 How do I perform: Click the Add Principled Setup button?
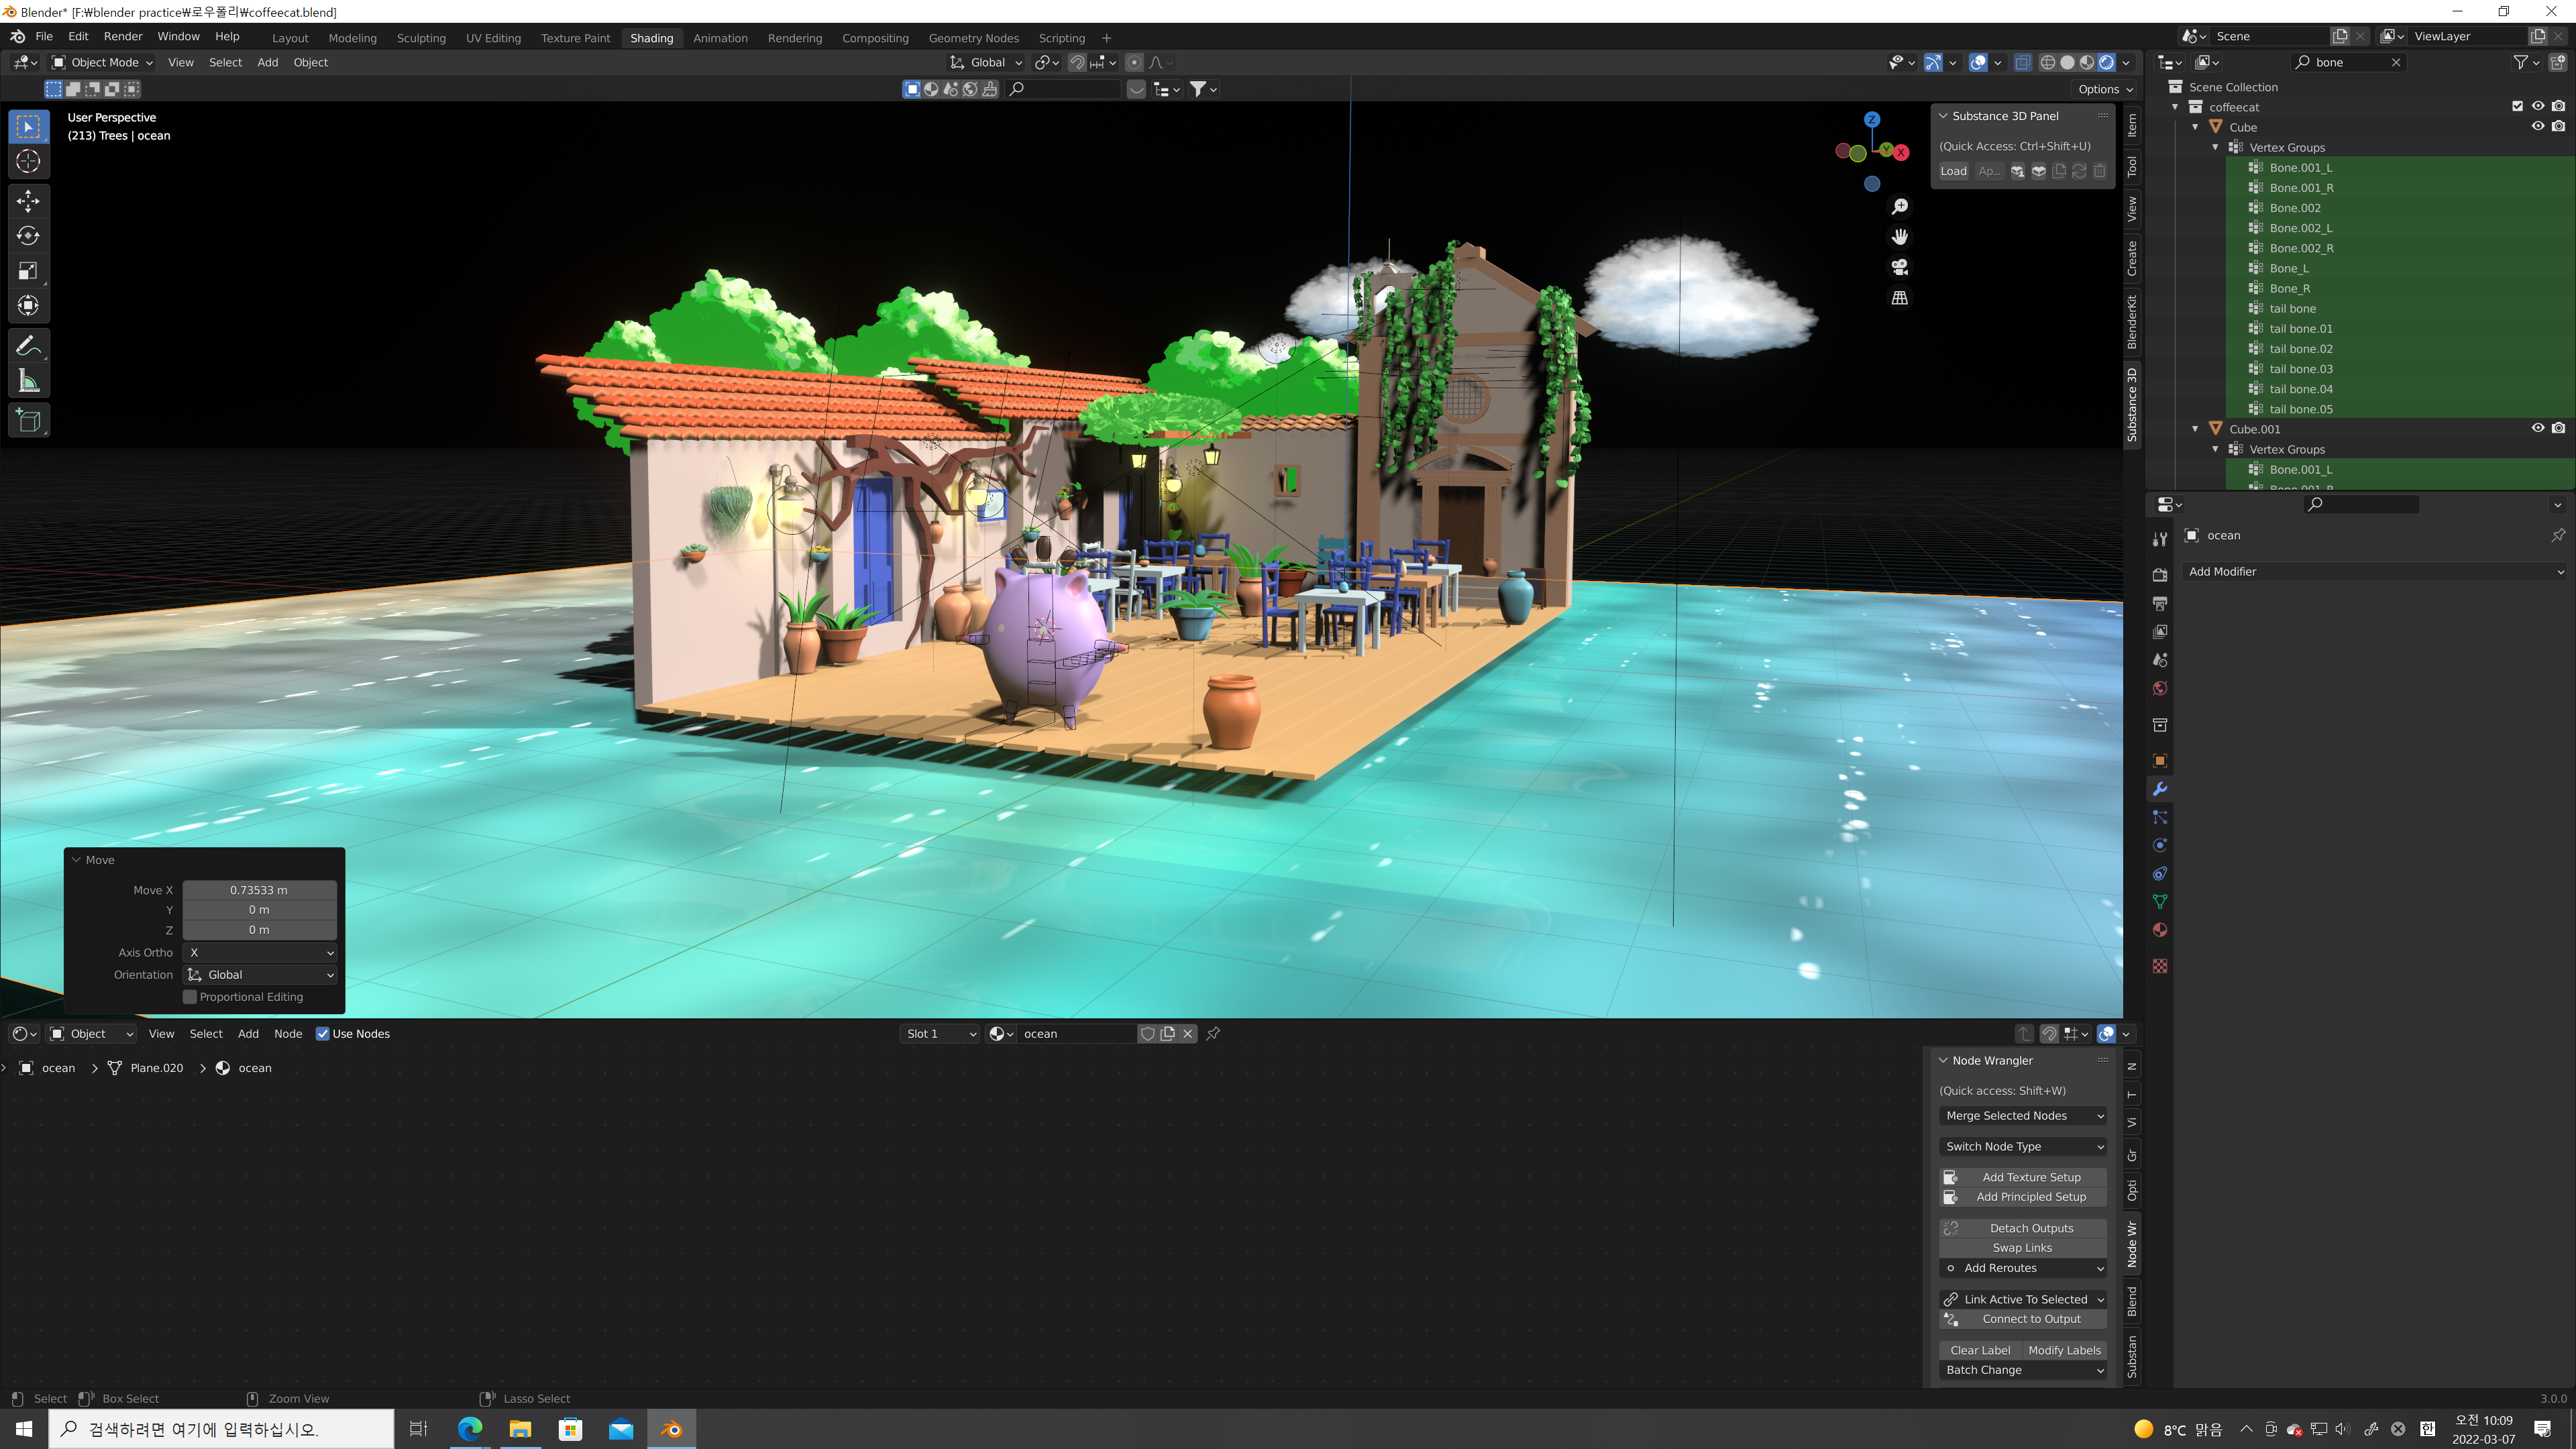[2030, 1197]
